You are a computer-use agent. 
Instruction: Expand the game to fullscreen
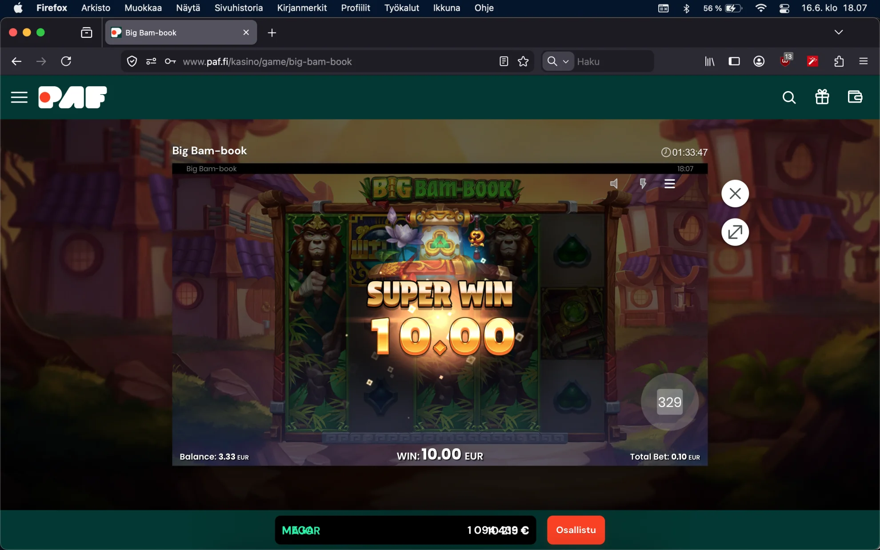[x=735, y=232]
